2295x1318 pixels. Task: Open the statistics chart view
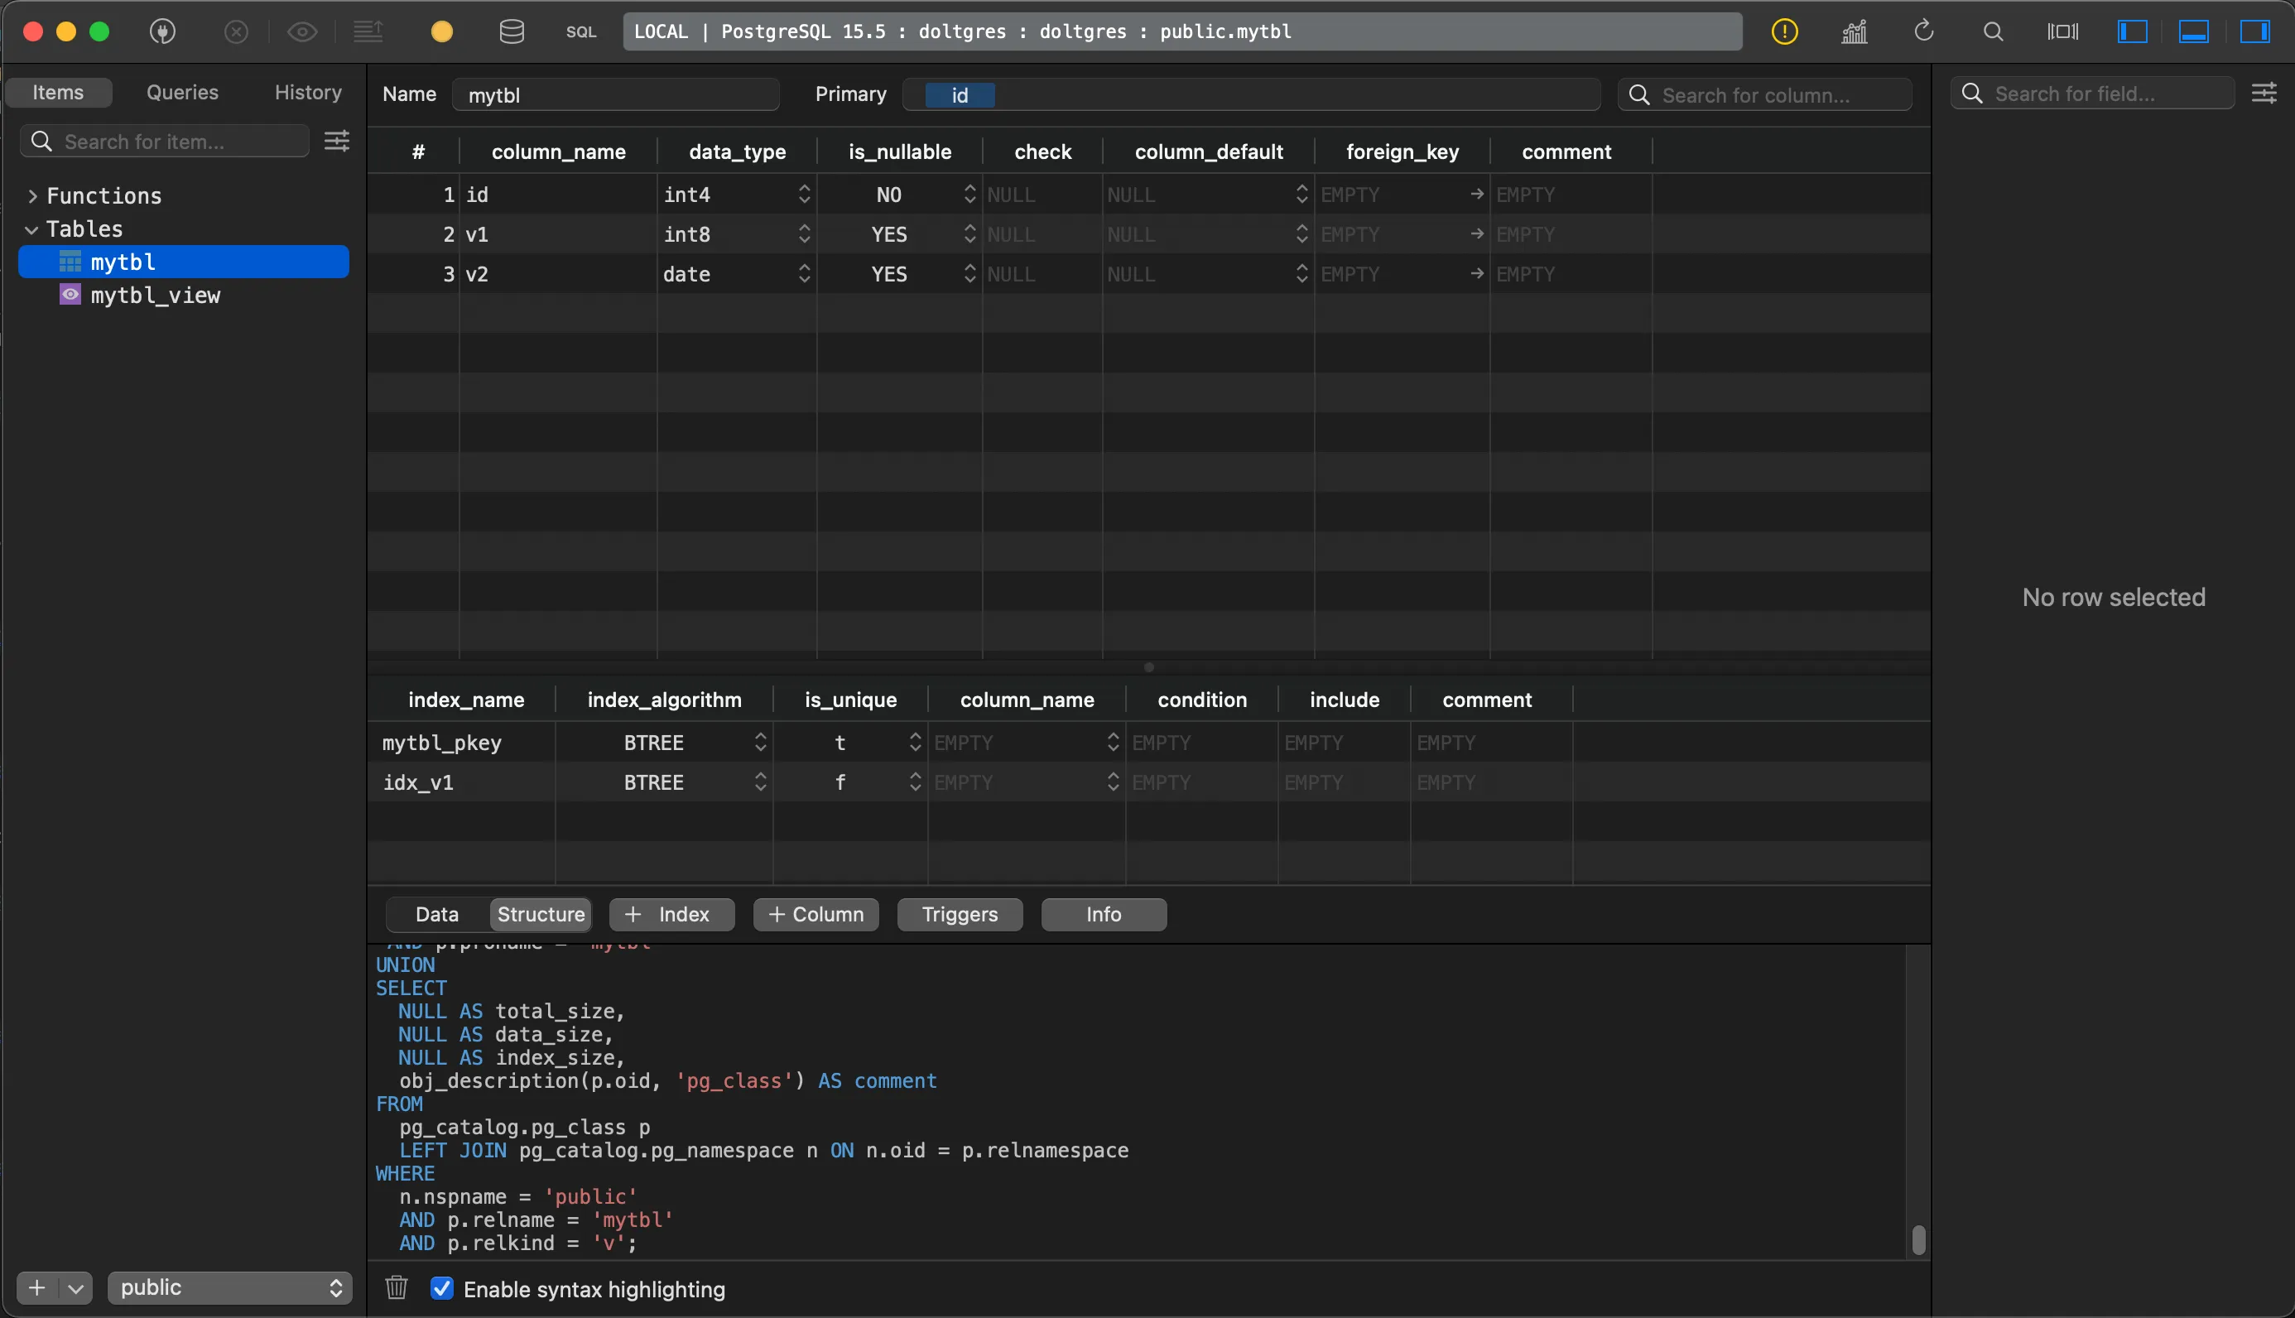pyautogui.click(x=1854, y=31)
